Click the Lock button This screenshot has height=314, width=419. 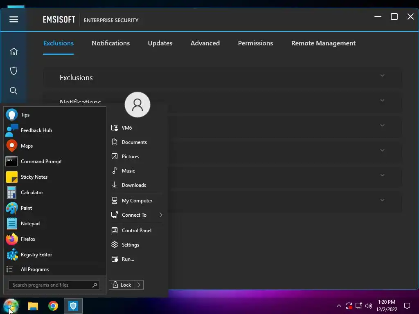coord(122,285)
